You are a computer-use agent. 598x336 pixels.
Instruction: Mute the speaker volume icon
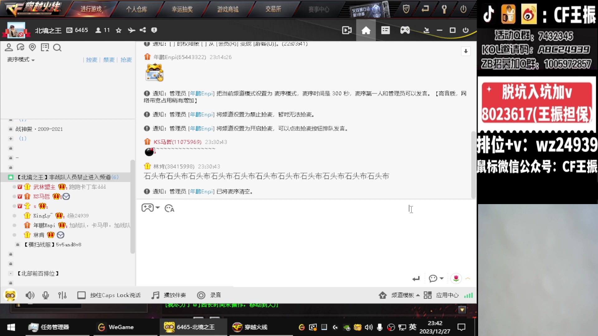click(x=30, y=295)
